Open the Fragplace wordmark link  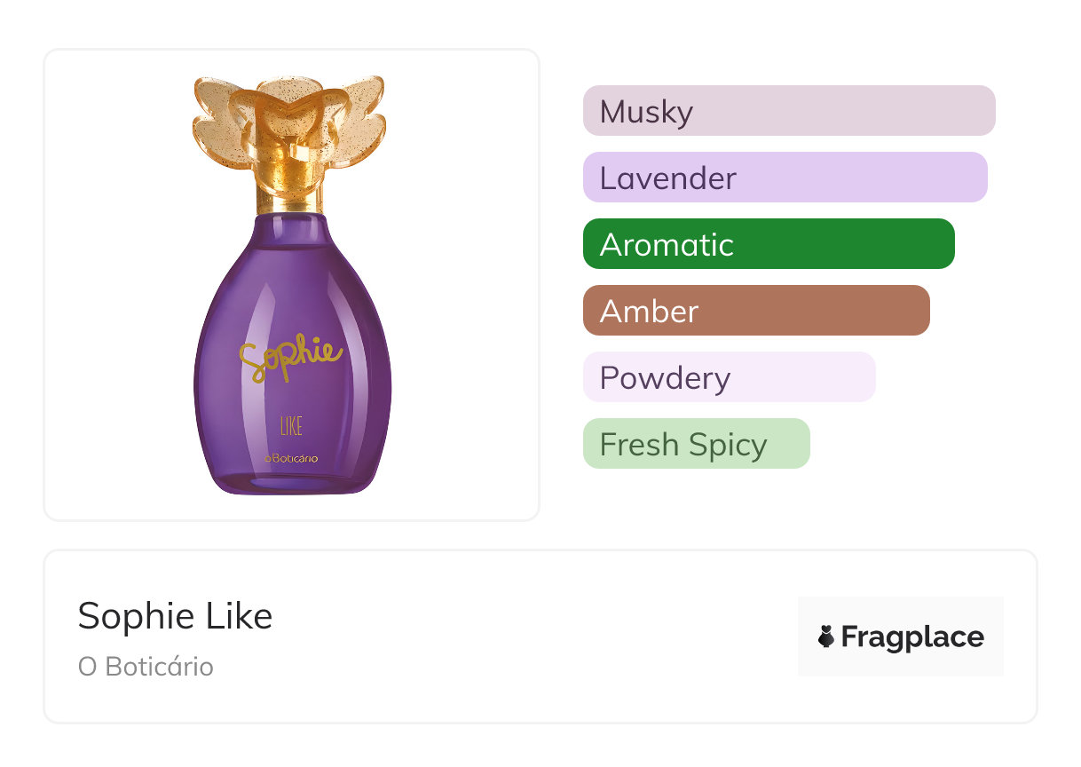tap(912, 637)
